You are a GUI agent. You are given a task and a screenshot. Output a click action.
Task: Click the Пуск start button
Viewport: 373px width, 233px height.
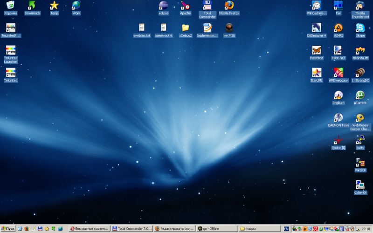click(x=8, y=229)
